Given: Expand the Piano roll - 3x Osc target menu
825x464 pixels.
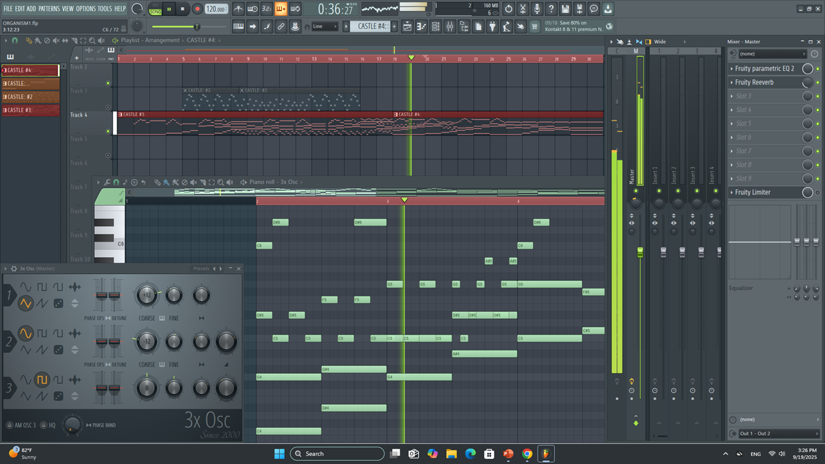Looking at the screenshot, I should [x=274, y=182].
